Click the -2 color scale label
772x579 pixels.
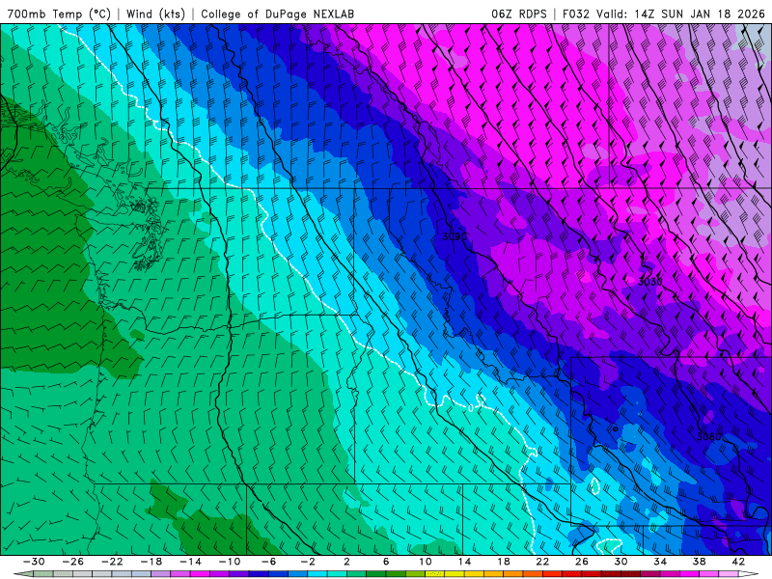[308, 562]
